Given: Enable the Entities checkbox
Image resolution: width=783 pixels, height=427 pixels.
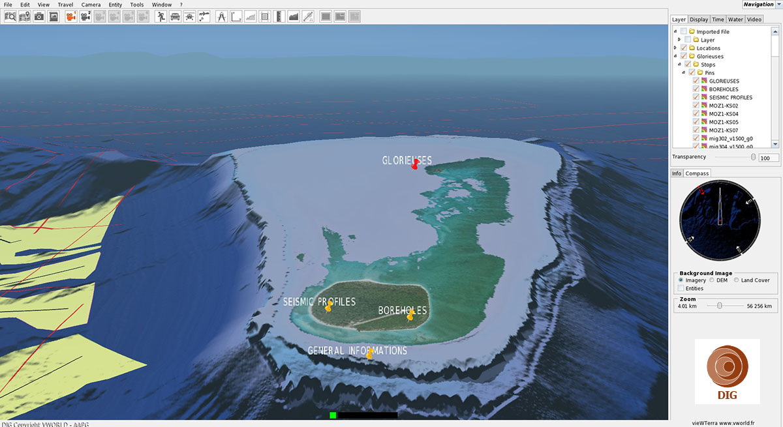Looking at the screenshot, I should click(681, 288).
